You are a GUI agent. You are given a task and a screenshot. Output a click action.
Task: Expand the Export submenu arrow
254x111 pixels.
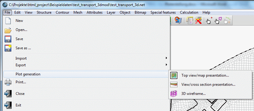(166, 65)
